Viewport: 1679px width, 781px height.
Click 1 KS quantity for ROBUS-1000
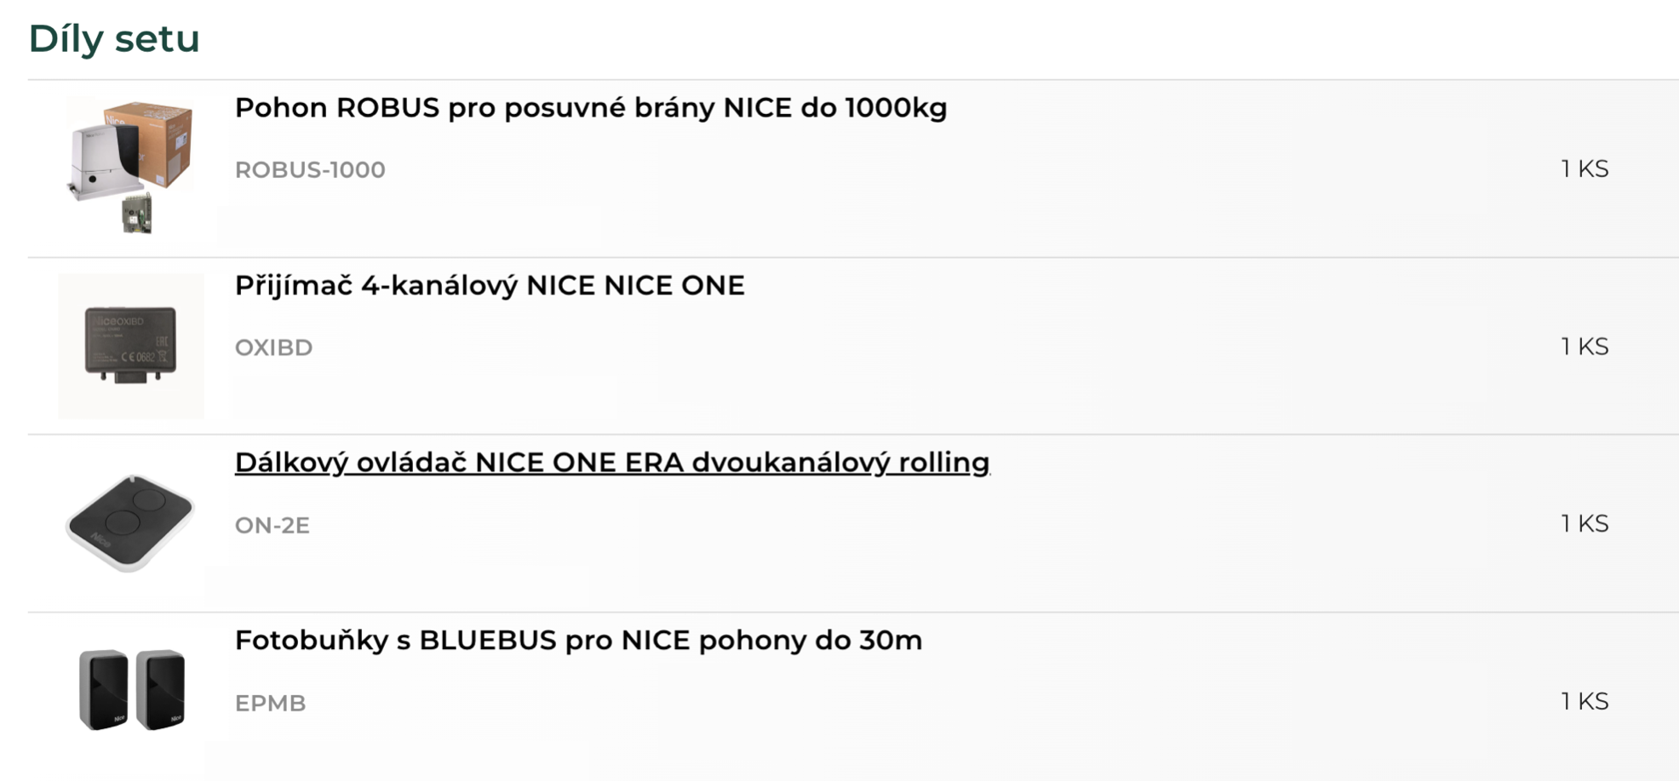(x=1584, y=168)
